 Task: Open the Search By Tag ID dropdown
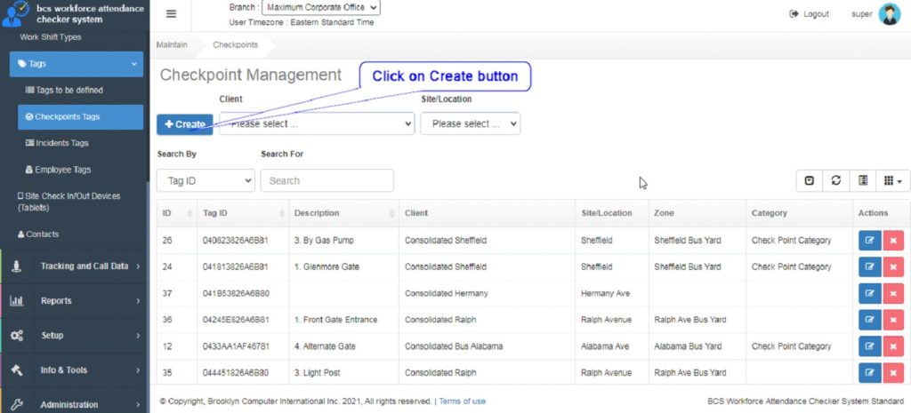(206, 180)
